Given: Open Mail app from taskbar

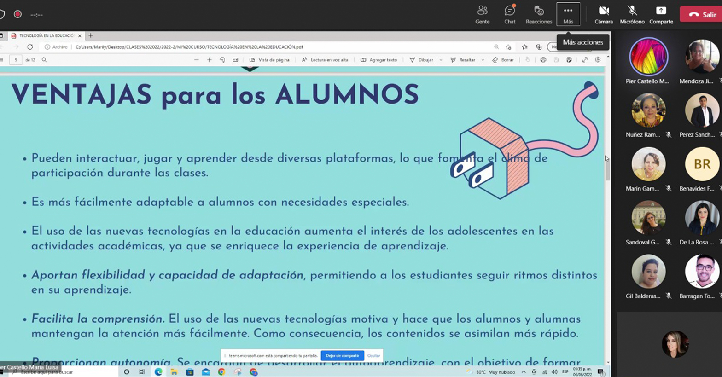Looking at the screenshot, I should (206, 372).
